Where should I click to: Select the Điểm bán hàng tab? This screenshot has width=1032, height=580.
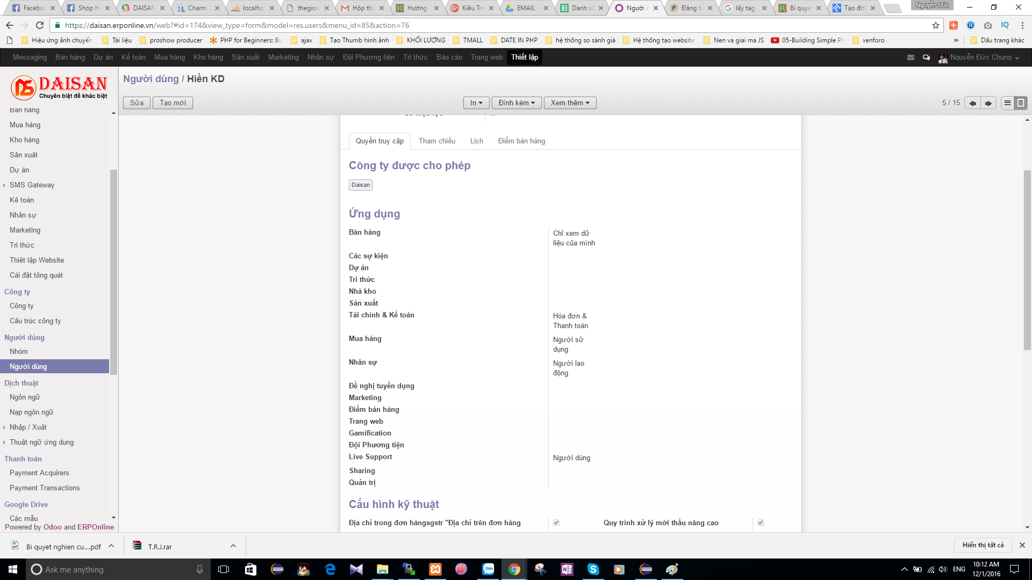521,141
